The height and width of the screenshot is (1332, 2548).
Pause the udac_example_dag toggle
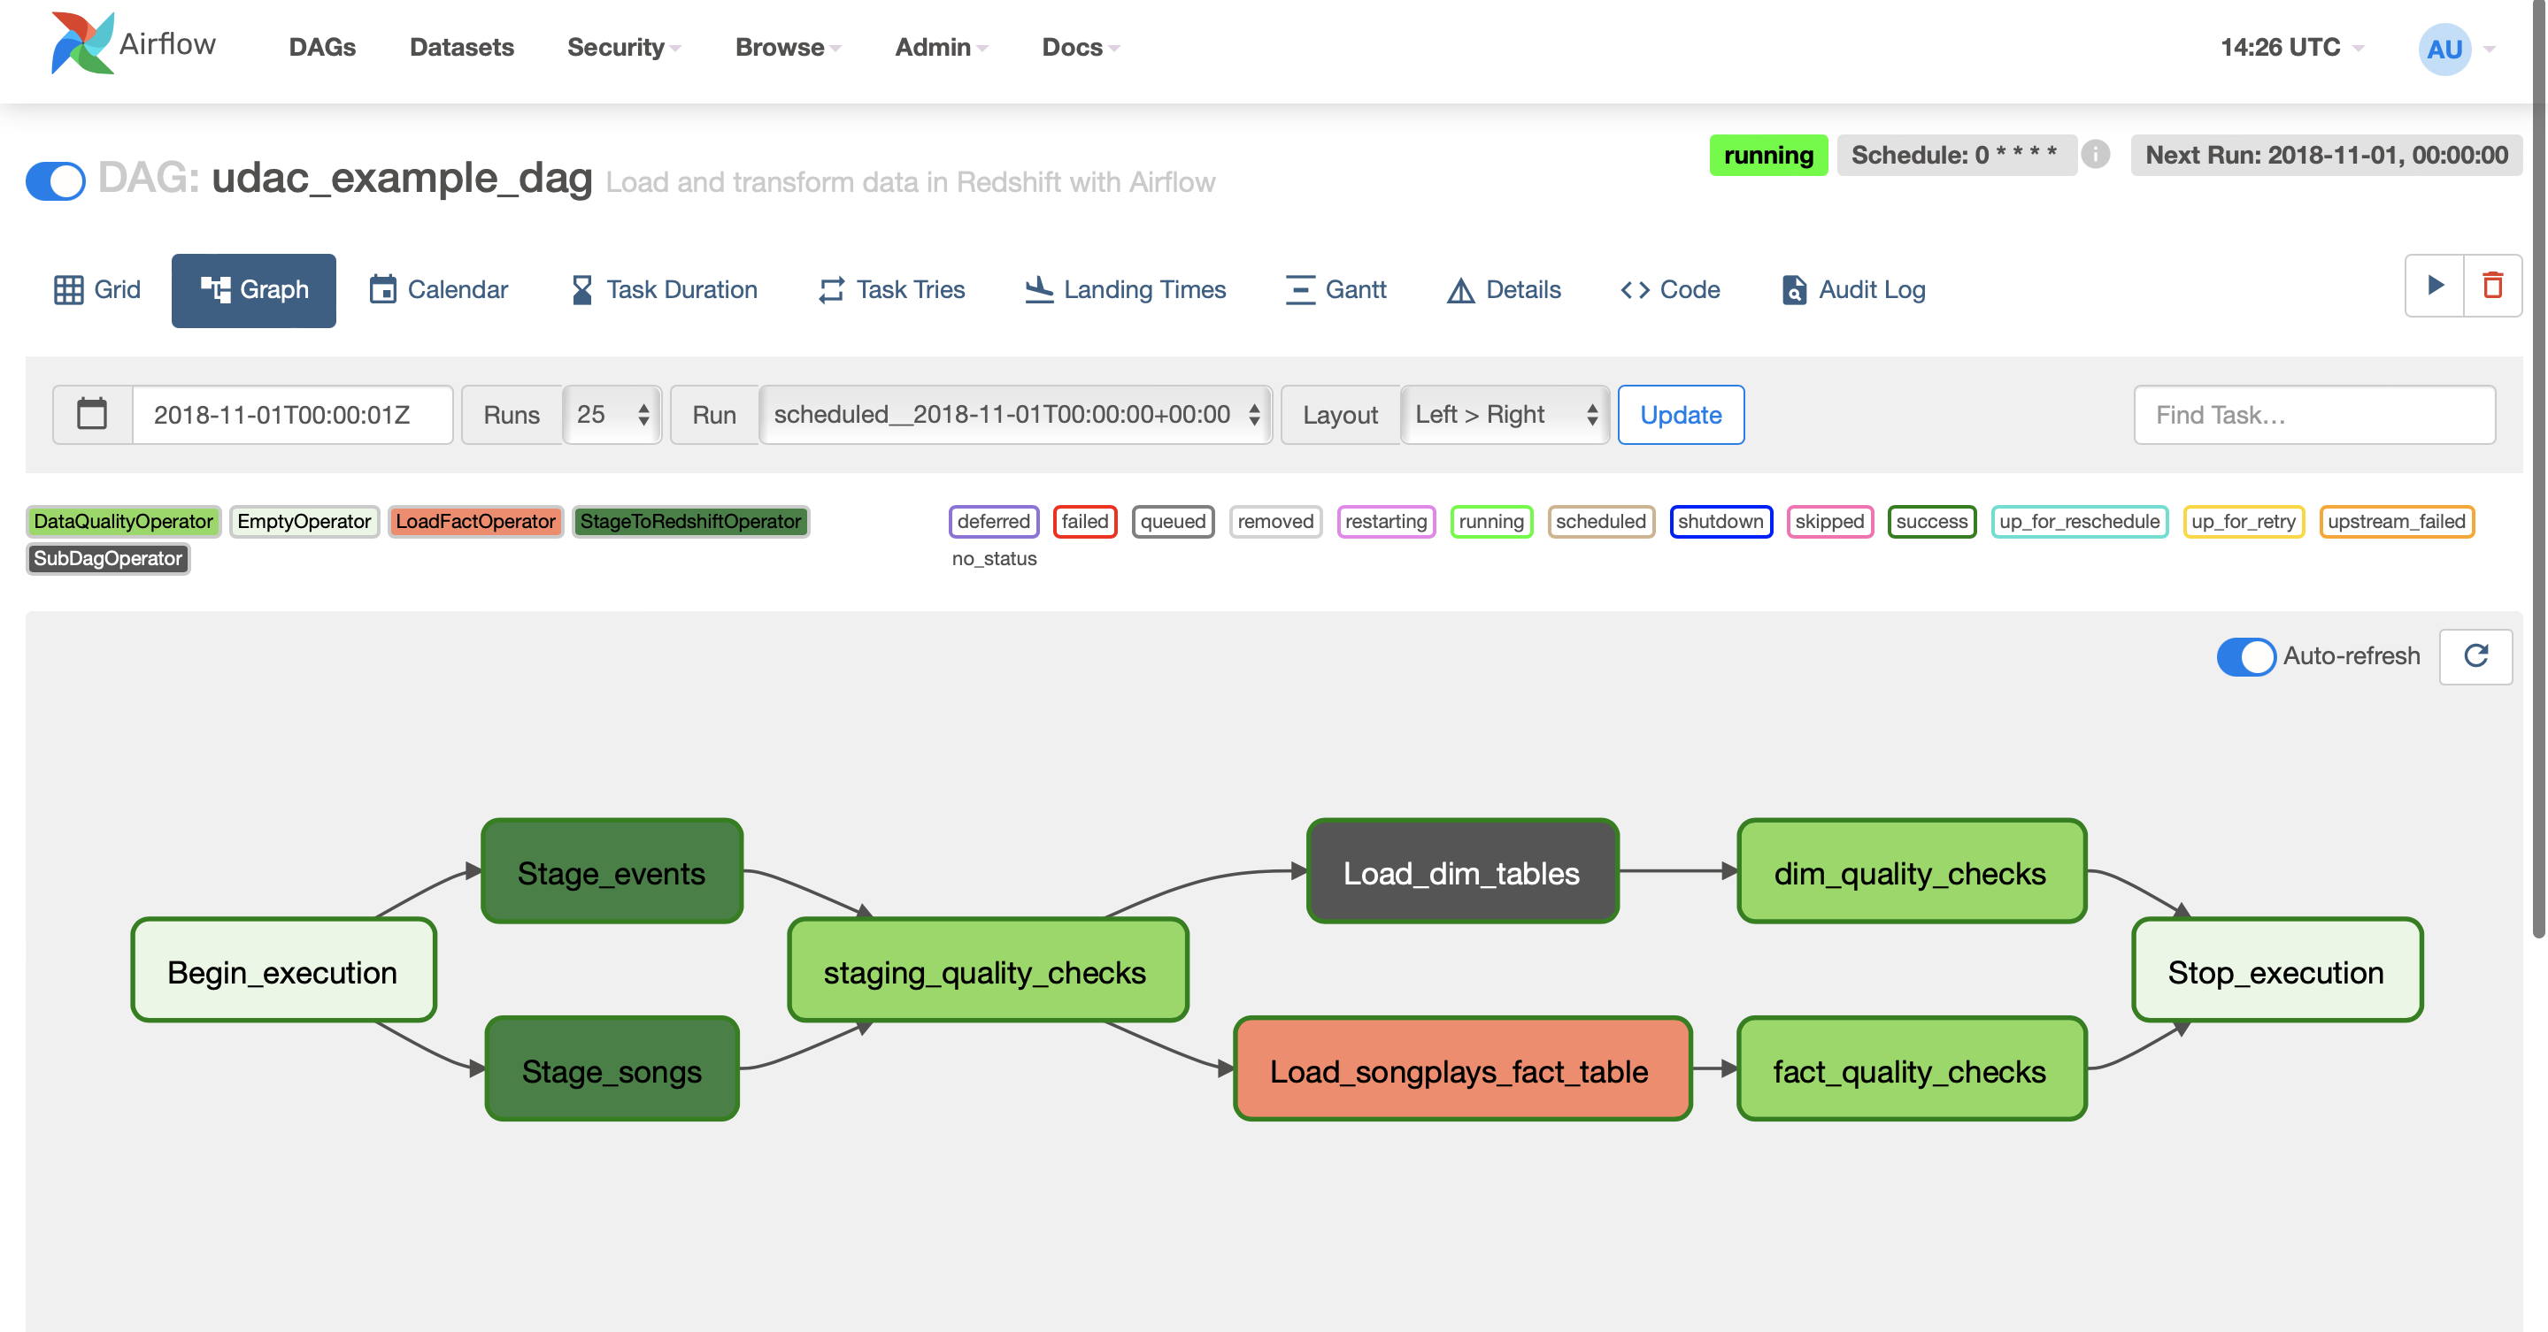[x=56, y=180]
